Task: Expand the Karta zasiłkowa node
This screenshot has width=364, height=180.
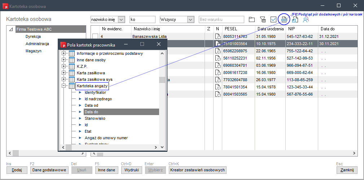Action: click(x=63, y=73)
